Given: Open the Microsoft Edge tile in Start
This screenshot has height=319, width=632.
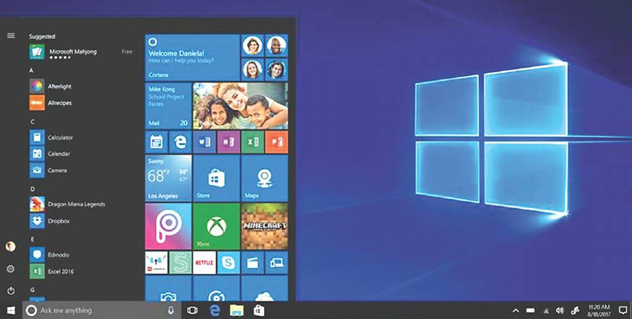Looking at the screenshot, I should [180, 142].
